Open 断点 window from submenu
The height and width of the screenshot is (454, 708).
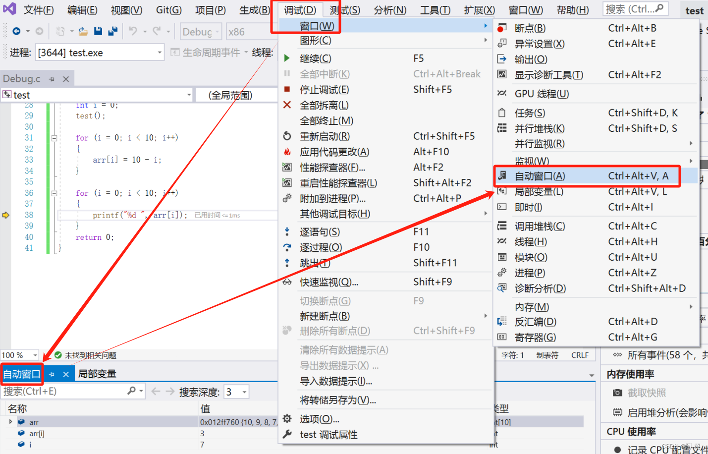597,28
